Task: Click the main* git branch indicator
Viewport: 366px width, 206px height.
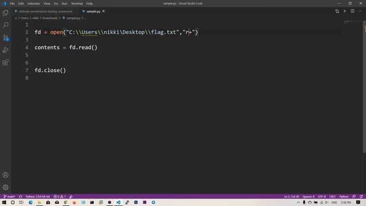Action: pos(9,196)
